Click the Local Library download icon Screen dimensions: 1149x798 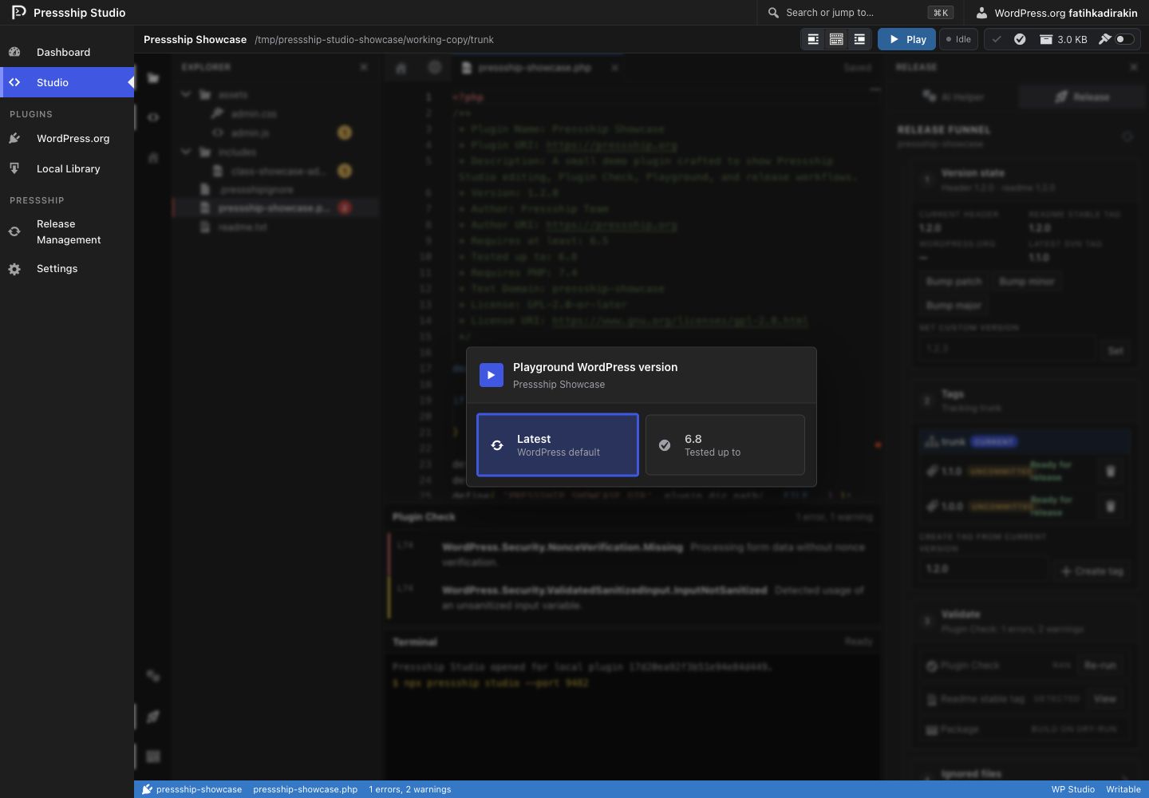click(14, 168)
